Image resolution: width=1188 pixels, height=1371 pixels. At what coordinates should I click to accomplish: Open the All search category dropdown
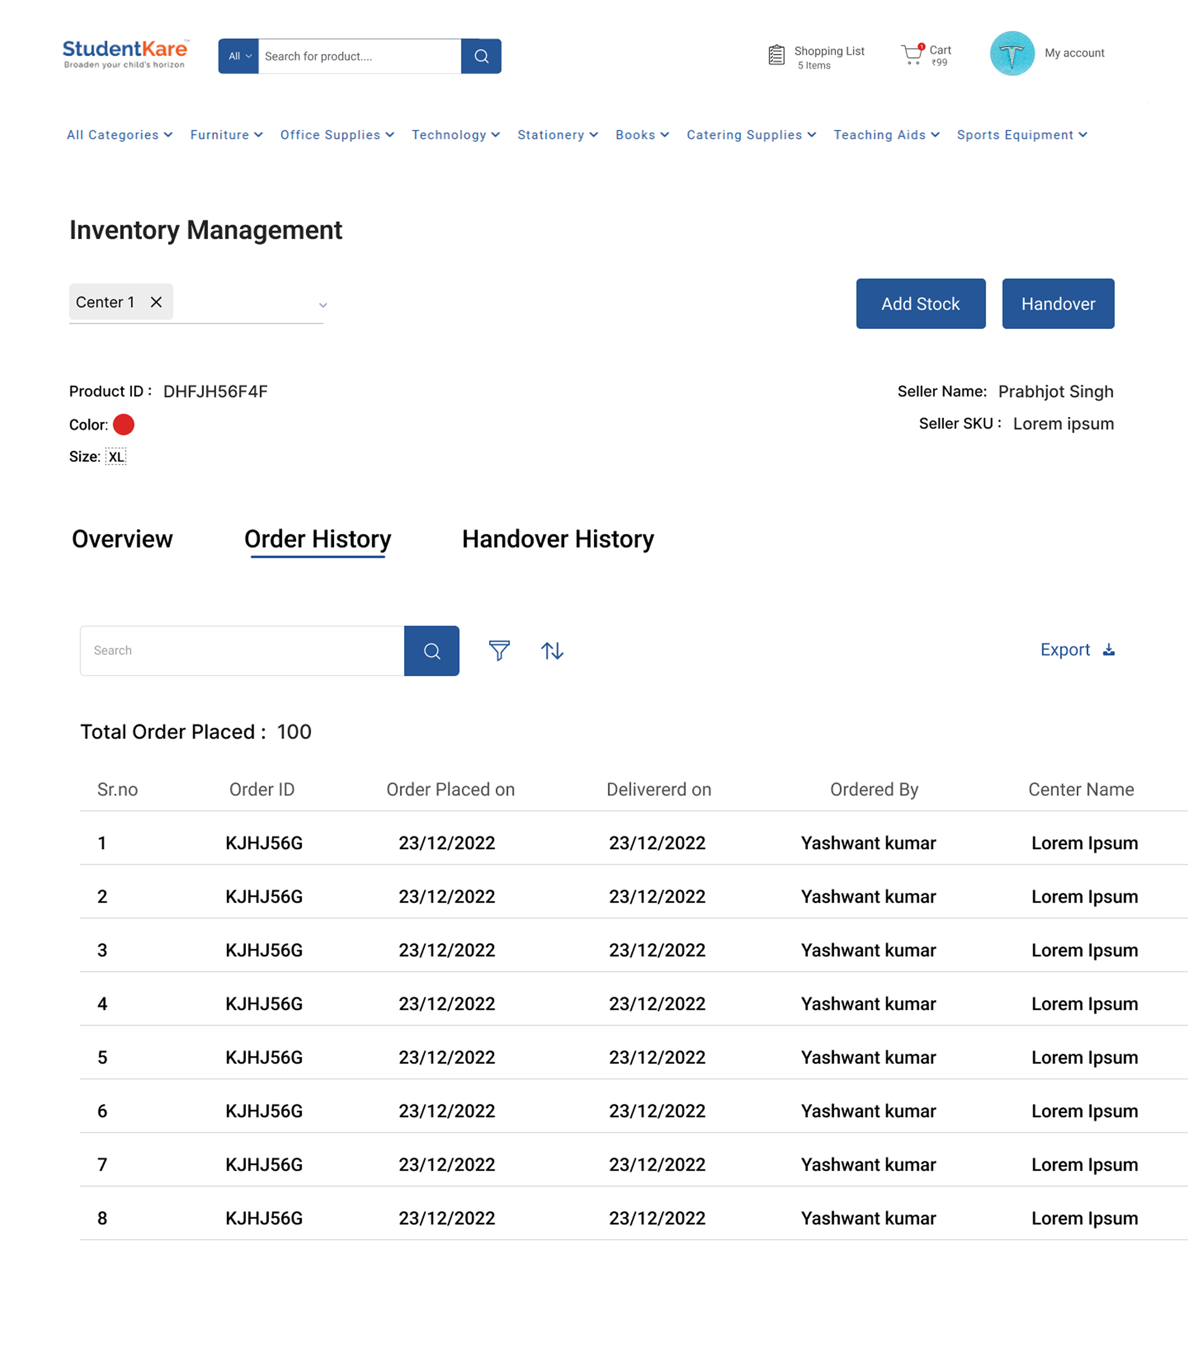click(238, 56)
